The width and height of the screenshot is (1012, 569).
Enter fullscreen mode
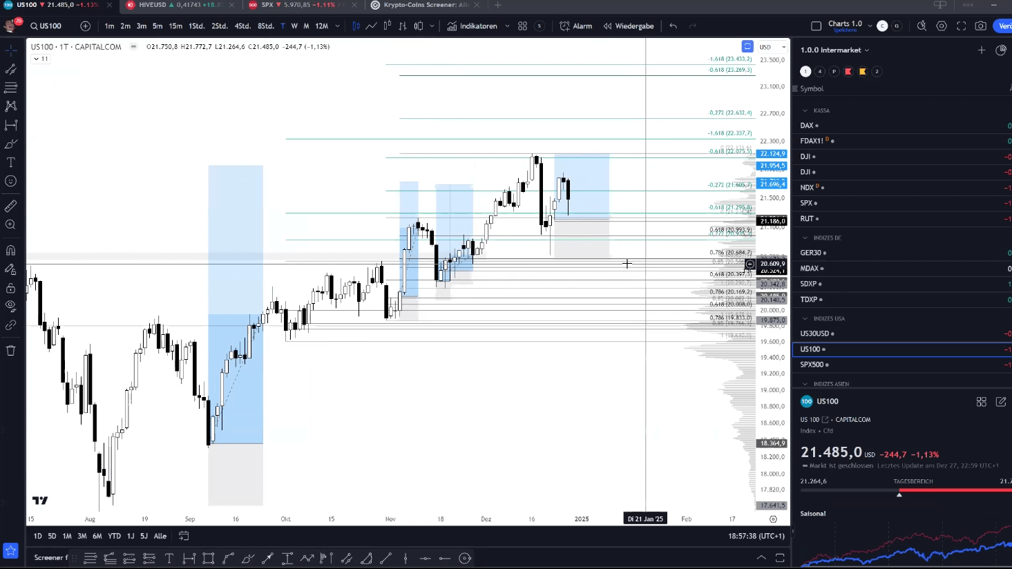click(961, 26)
